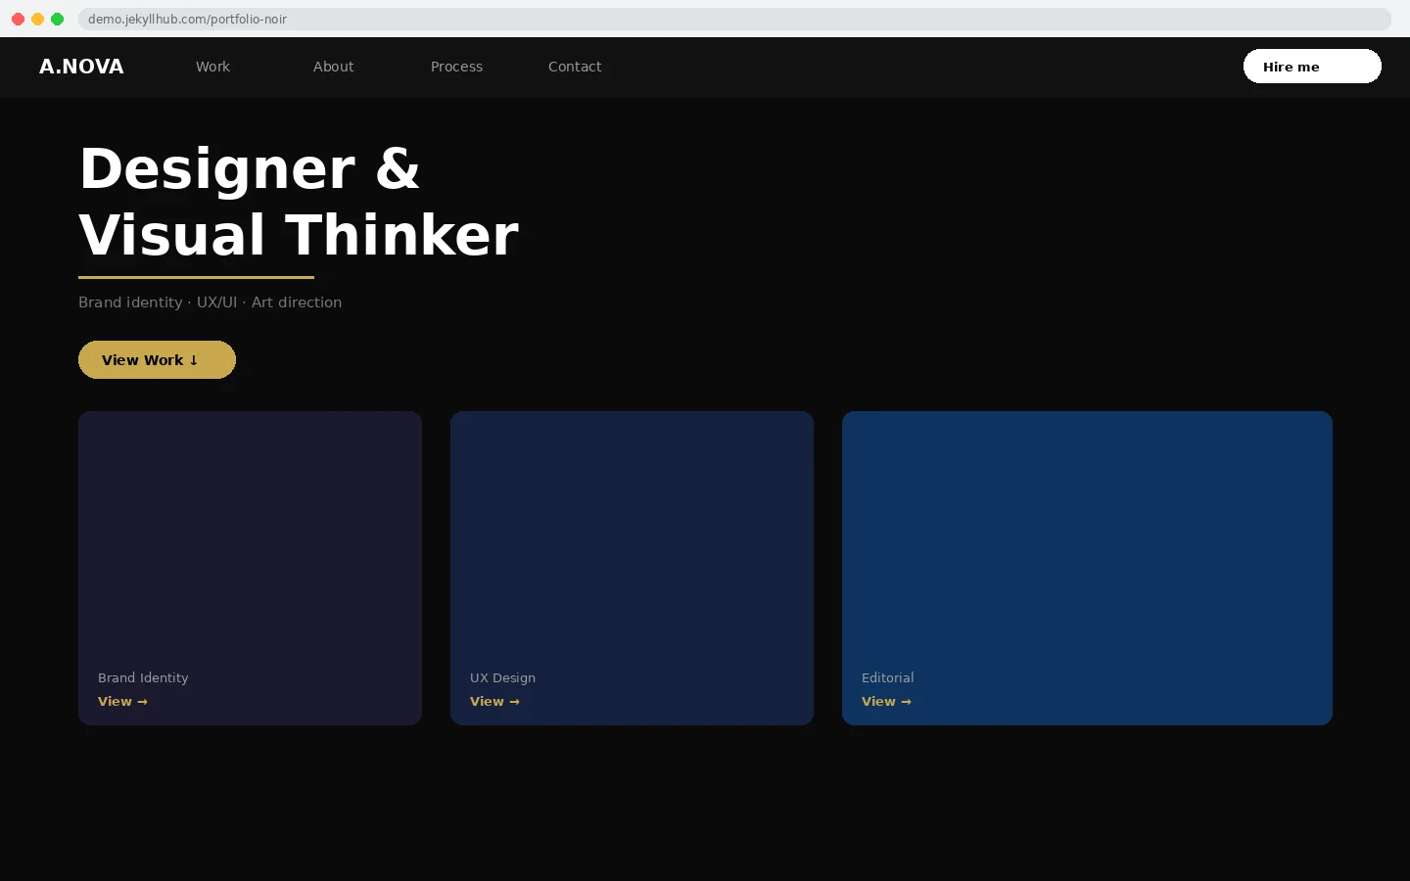Click the Hire me button

[1312, 67]
